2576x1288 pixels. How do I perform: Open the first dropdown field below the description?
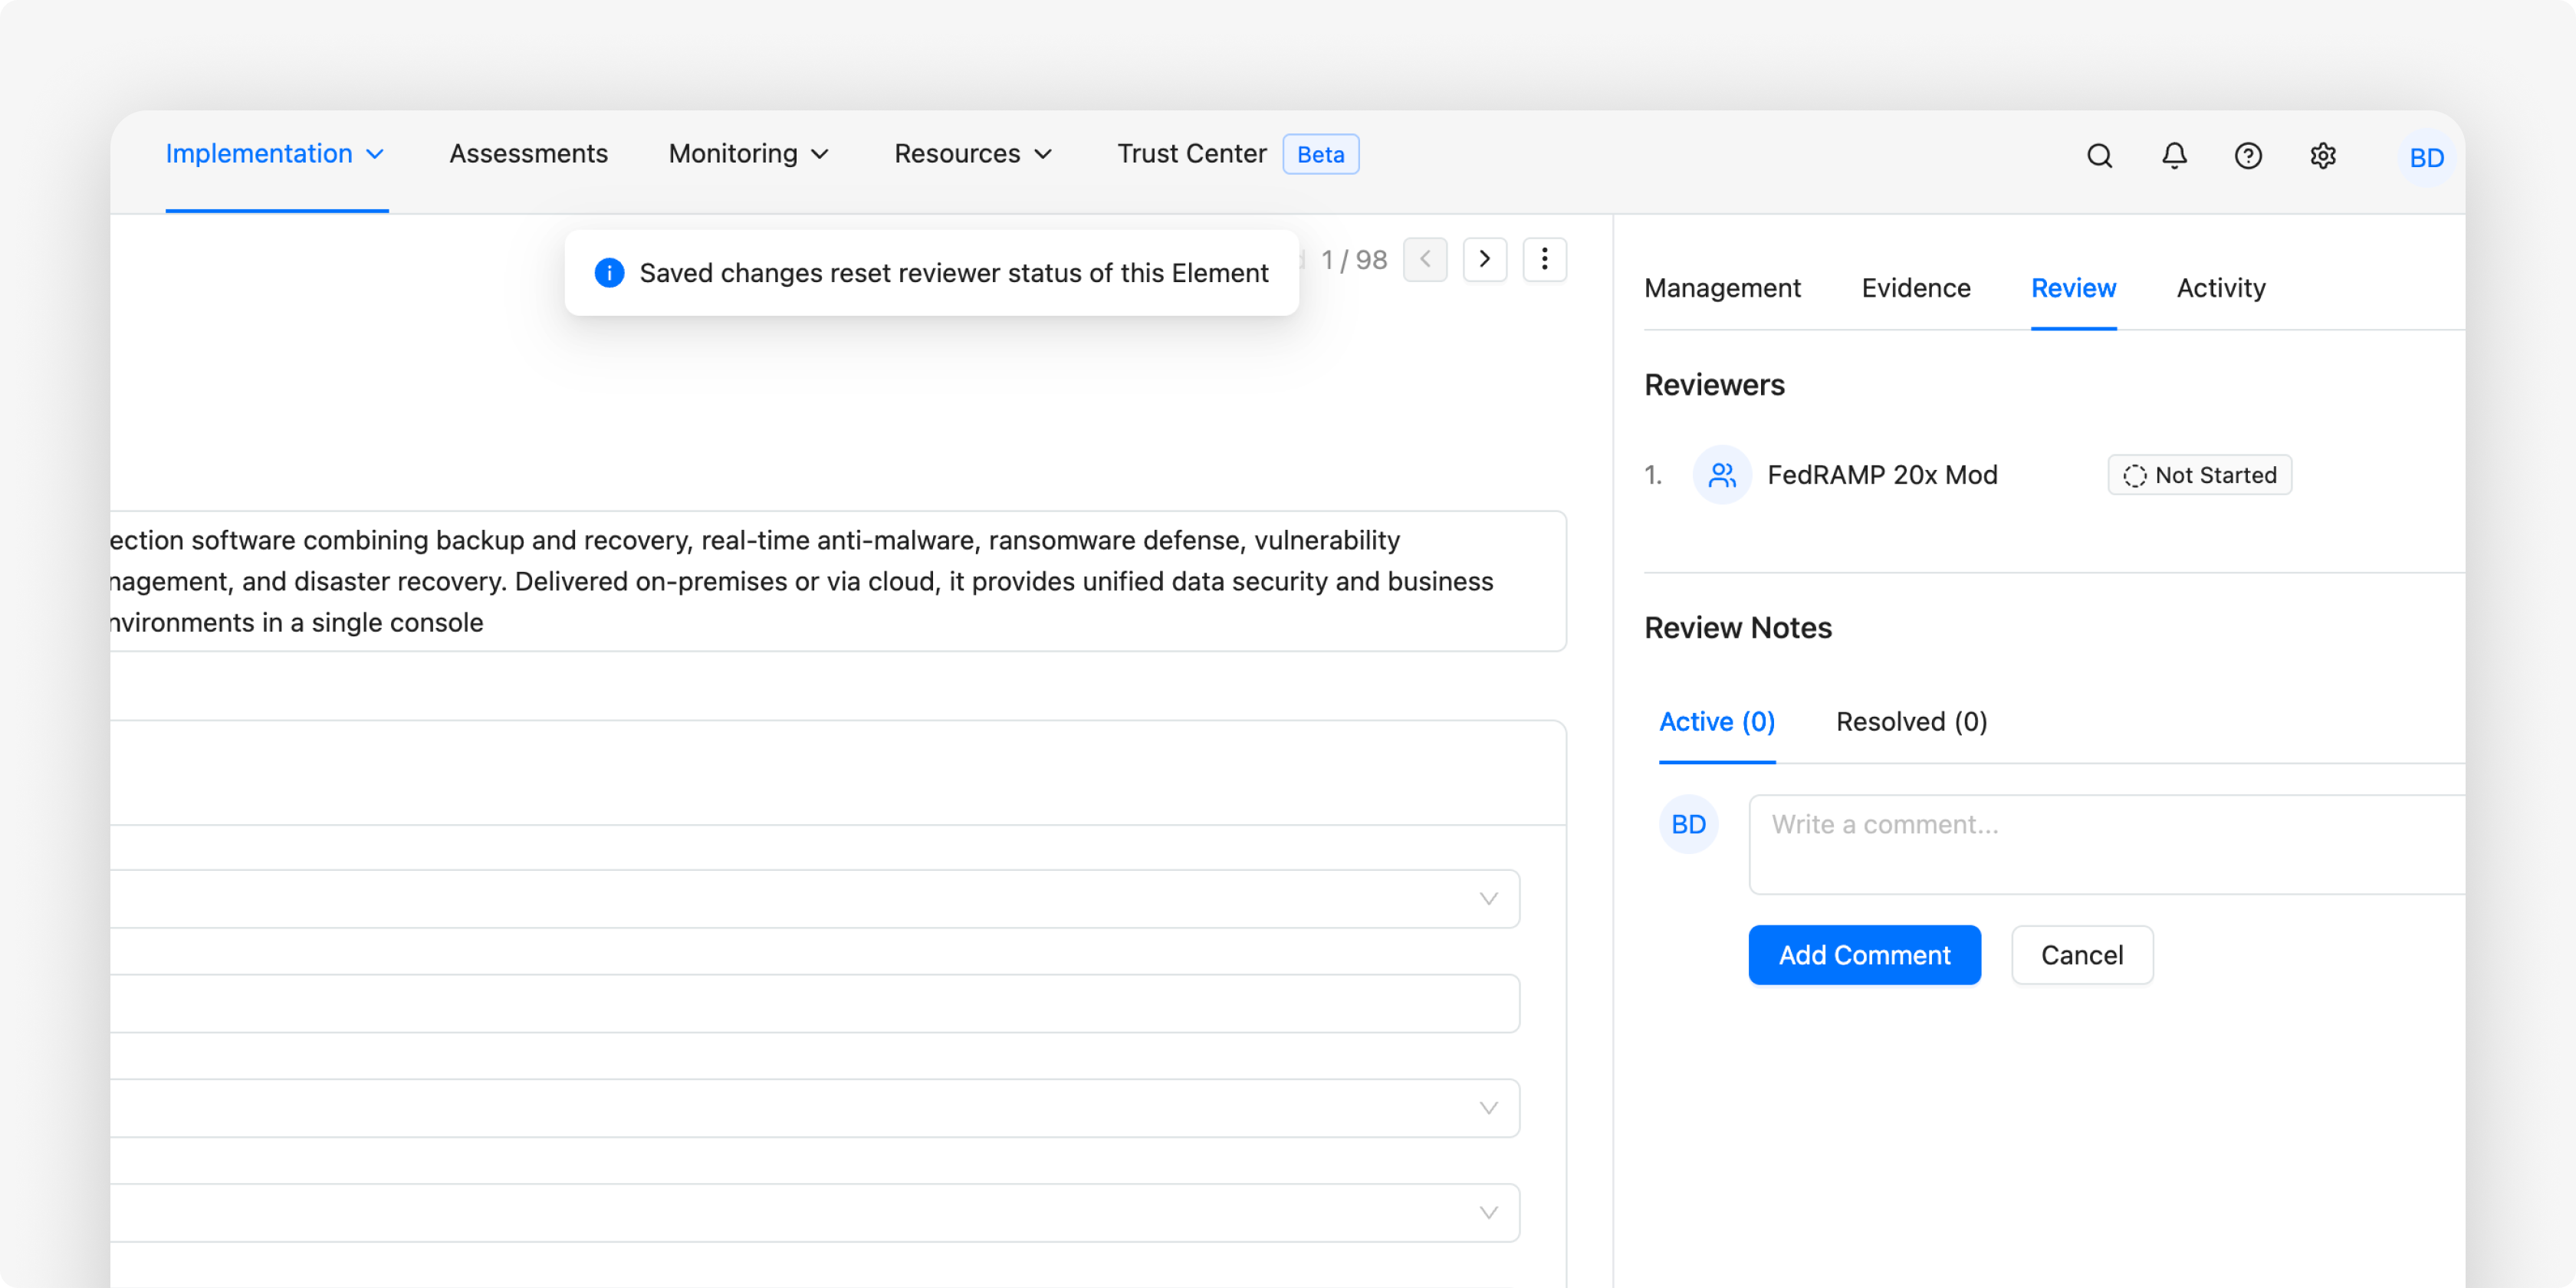pos(815,899)
